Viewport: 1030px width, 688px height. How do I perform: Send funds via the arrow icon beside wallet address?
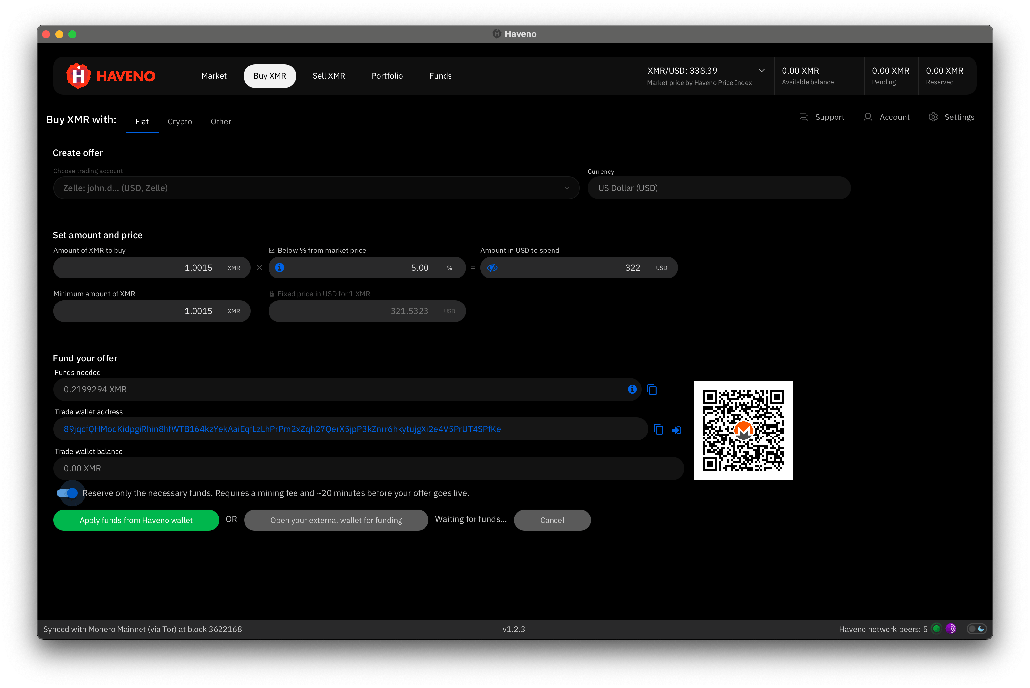676,429
